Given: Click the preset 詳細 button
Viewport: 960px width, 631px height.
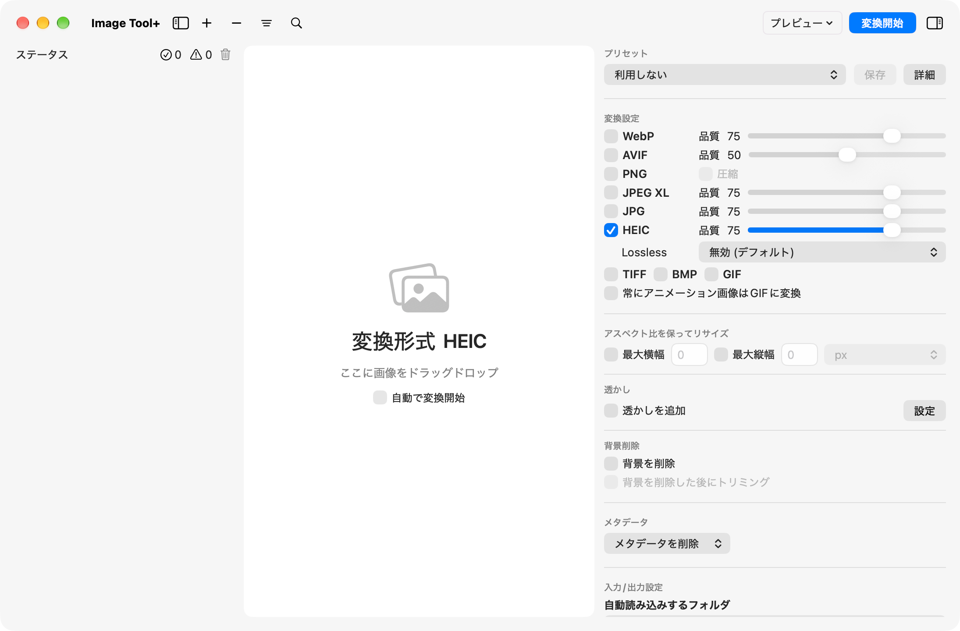Looking at the screenshot, I should (x=924, y=75).
